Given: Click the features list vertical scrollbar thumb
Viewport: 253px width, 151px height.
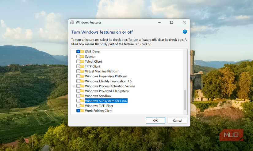Looking at the screenshot, I should [x=185, y=100].
